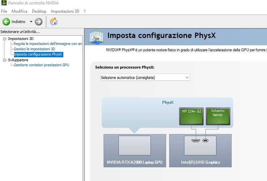Open the Modifica menu
The height and width of the screenshot is (181, 267).
[x=19, y=11]
